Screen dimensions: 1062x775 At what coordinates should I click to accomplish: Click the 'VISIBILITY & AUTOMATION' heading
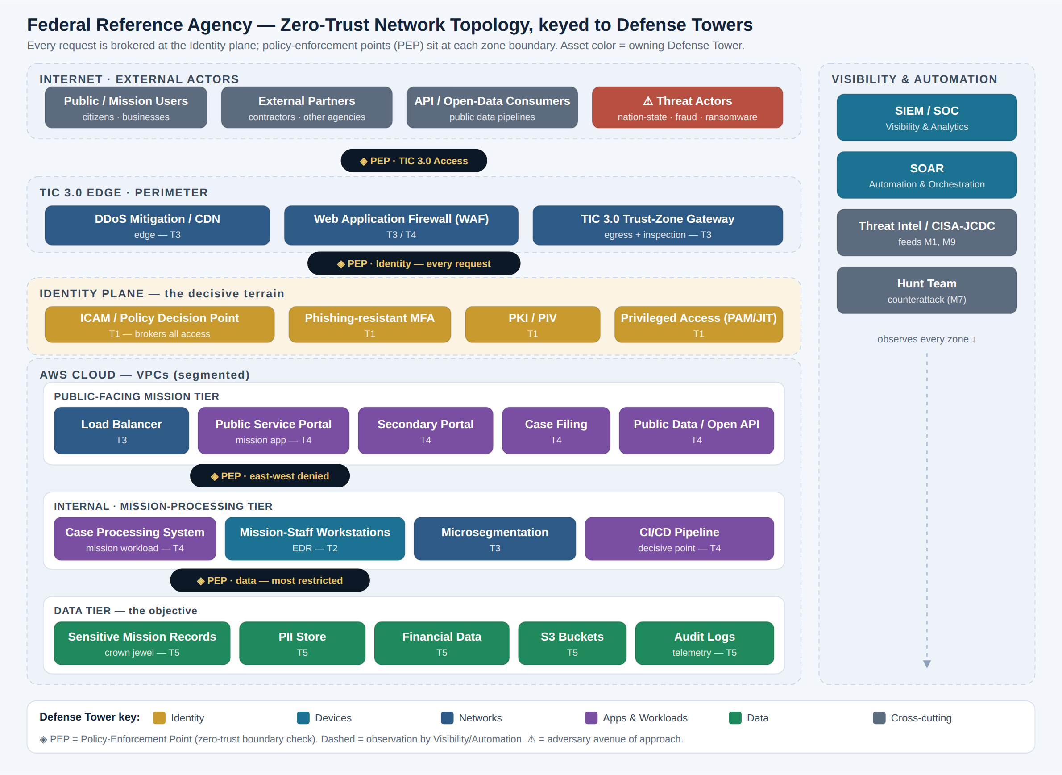(x=914, y=79)
